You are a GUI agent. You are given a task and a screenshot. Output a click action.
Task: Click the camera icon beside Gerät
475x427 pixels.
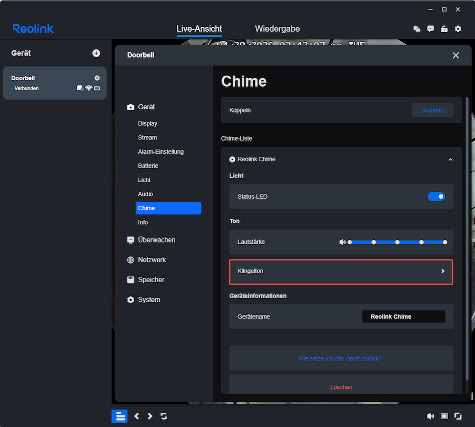point(130,107)
